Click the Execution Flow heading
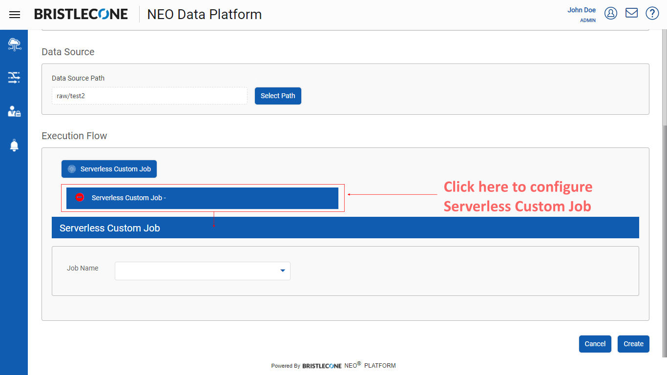The image size is (667, 375). (74, 136)
